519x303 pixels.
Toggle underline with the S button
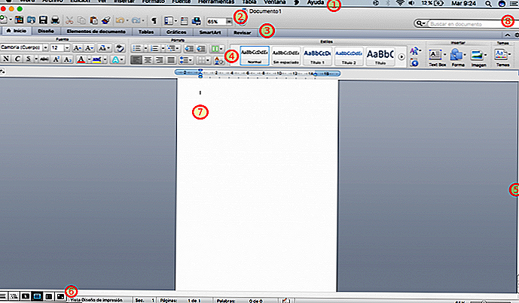(26, 59)
